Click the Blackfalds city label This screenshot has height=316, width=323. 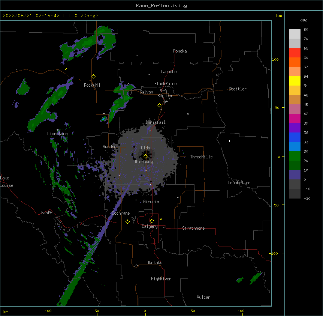(165, 84)
